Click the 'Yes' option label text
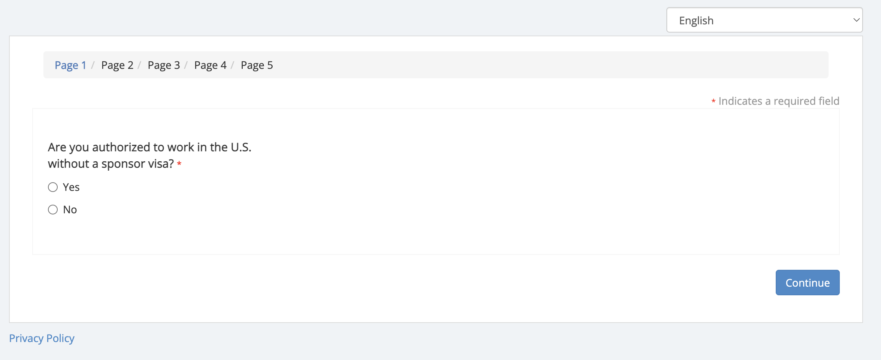 click(x=71, y=187)
